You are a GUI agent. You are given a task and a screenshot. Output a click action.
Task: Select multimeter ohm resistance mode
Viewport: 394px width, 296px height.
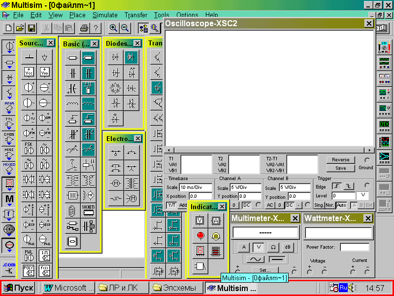click(273, 247)
